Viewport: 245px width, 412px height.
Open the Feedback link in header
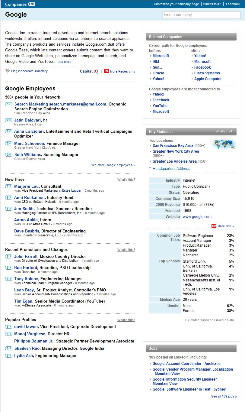click(233, 4)
